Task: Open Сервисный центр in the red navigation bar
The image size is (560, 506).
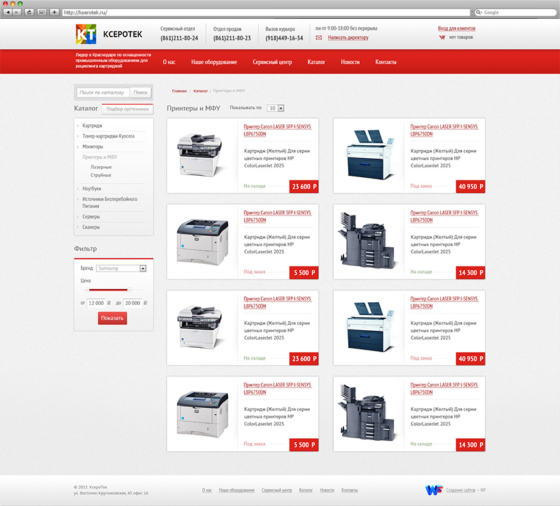Action: (272, 62)
